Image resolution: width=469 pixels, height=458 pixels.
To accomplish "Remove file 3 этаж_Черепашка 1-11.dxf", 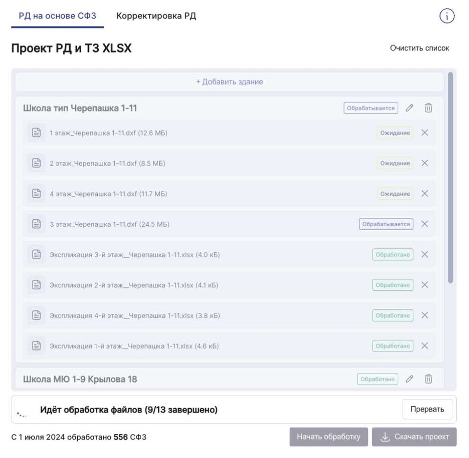I will 425,224.
